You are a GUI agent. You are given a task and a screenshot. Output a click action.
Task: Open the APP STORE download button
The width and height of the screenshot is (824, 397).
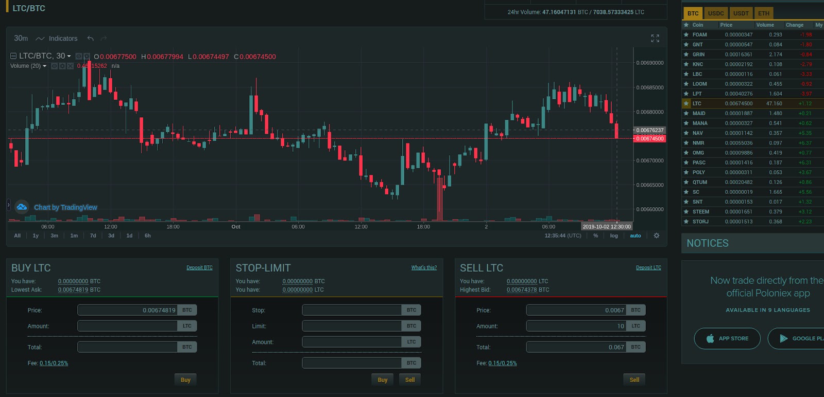(727, 338)
